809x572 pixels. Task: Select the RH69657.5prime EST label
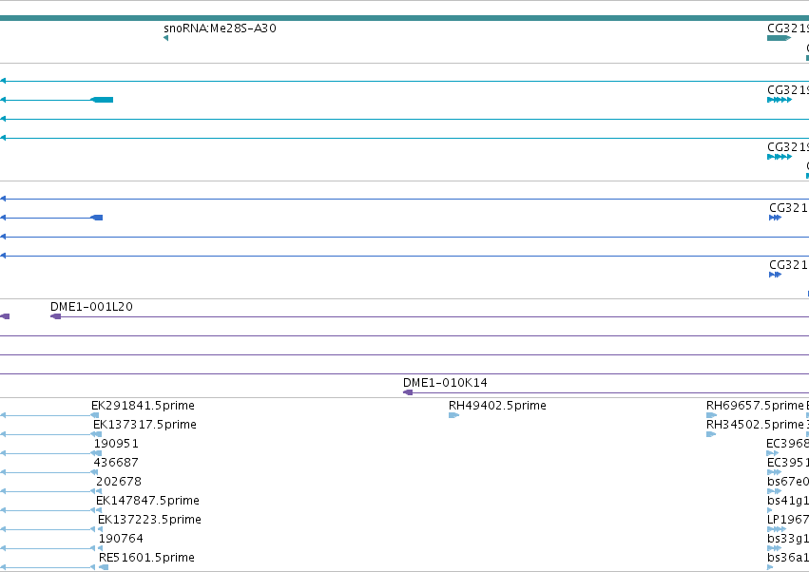(755, 406)
